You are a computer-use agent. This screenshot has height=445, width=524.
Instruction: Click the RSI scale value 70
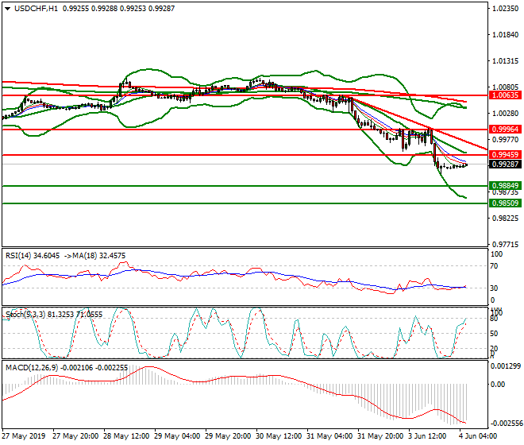click(495, 266)
